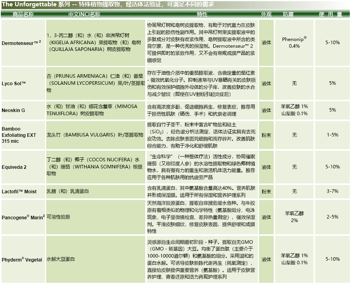Select 粉末 in the Bamboo Exfoliating row
This screenshot has height=284, width=351.
(x=267, y=135)
